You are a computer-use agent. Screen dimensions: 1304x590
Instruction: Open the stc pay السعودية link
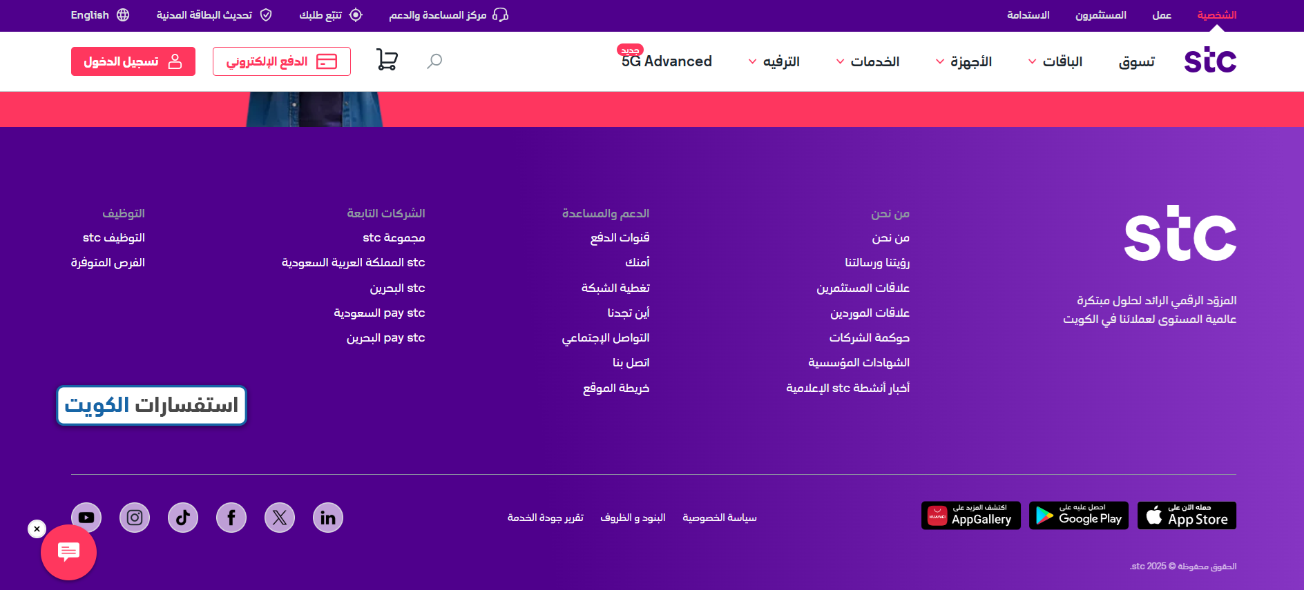pyautogui.click(x=379, y=313)
